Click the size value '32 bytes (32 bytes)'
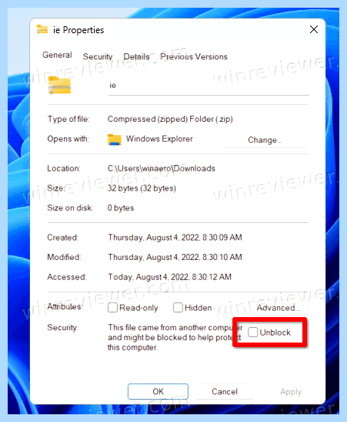Viewport: 347px width, 422px height. click(x=142, y=188)
